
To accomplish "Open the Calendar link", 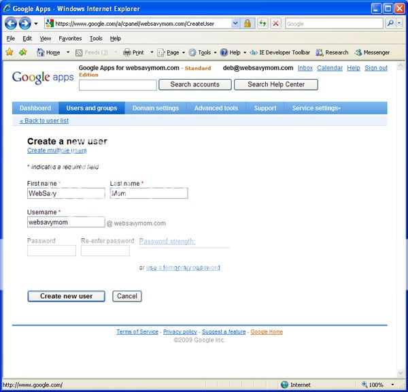I will point(330,68).
